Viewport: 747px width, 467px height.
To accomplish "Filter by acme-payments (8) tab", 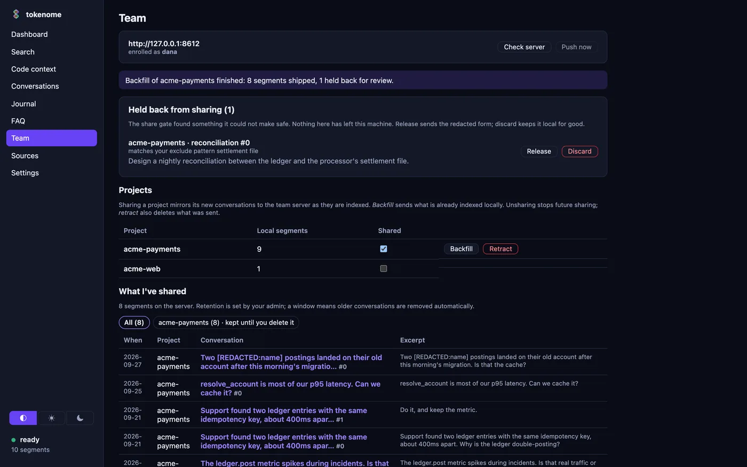I will click(226, 322).
